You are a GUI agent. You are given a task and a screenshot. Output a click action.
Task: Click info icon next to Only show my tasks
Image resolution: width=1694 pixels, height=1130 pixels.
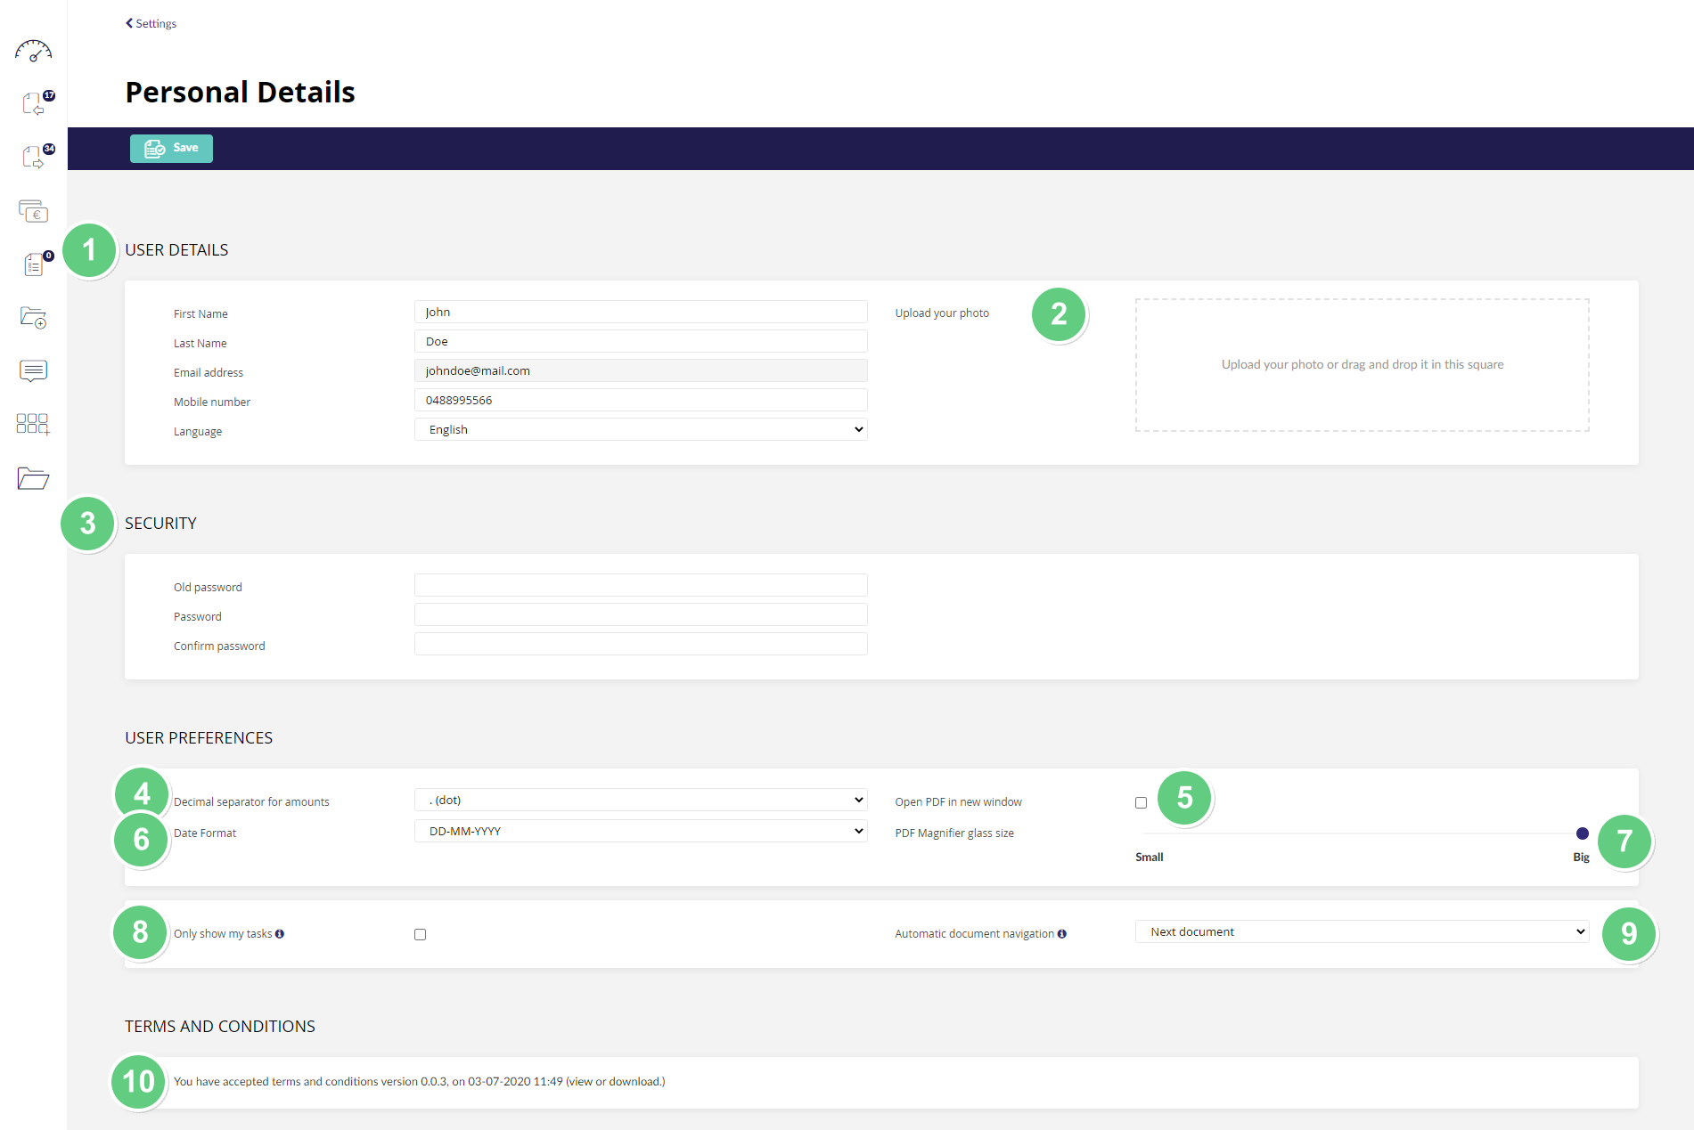click(280, 934)
